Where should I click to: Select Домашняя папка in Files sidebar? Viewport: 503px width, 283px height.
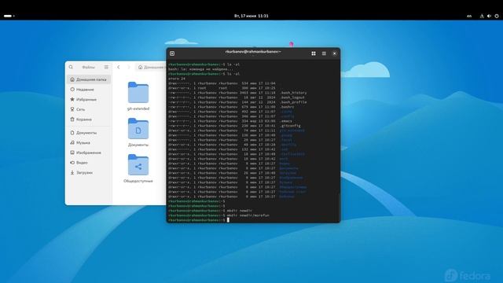click(89, 79)
